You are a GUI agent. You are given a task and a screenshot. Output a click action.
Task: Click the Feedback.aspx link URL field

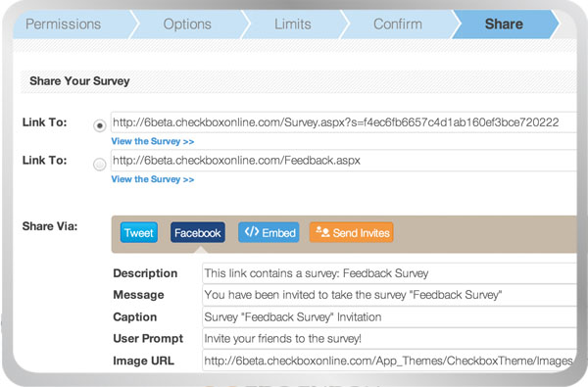coord(344,161)
